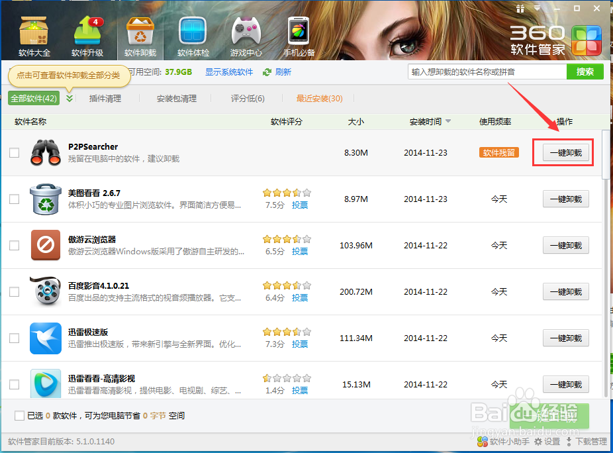Click 投票 link for 百度影音
The height and width of the screenshot is (453, 613).
click(300, 298)
